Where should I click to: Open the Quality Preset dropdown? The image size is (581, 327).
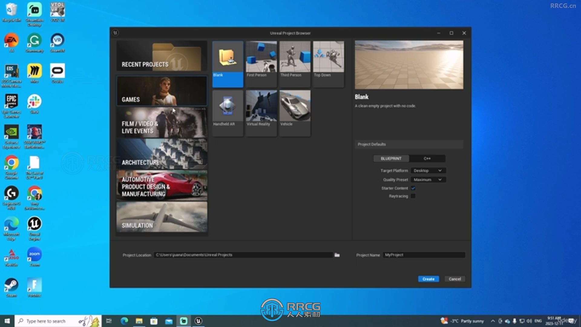[x=428, y=180]
